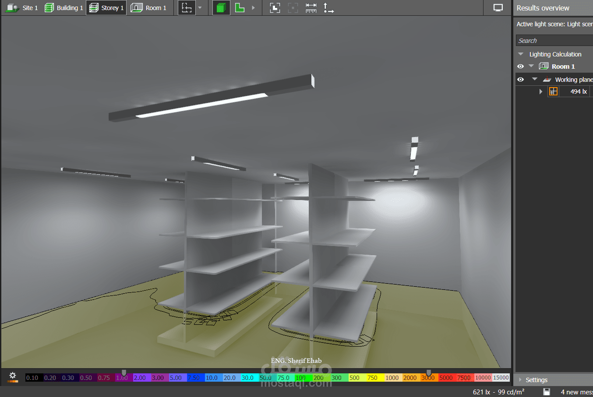Image resolution: width=593 pixels, height=397 pixels.
Task: Click the Search field in Results overview
Action: (554, 40)
